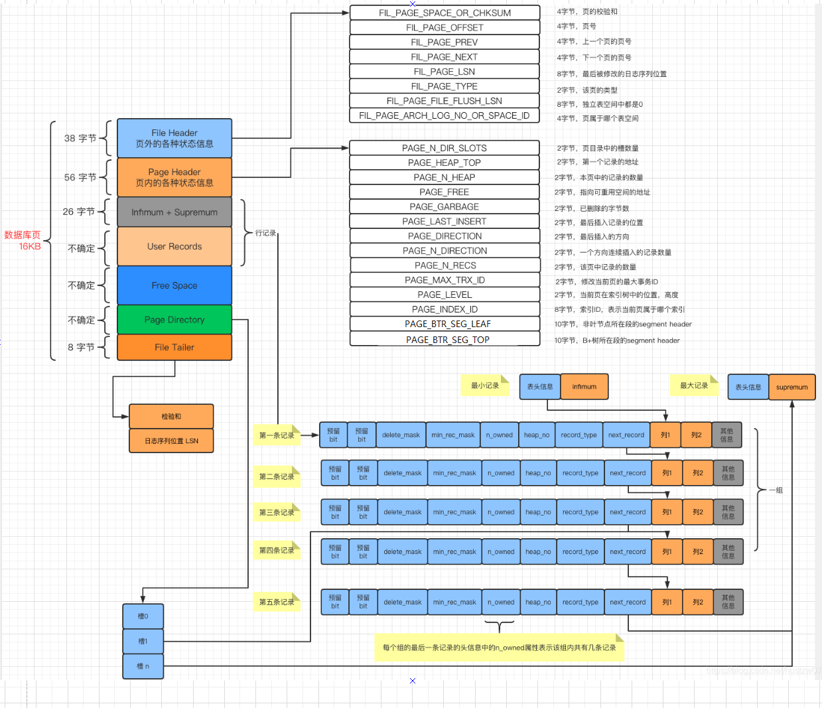
Task: Click the FIL_PAGE_SPACE_OR_CHKSUM field box
Action: tap(445, 13)
